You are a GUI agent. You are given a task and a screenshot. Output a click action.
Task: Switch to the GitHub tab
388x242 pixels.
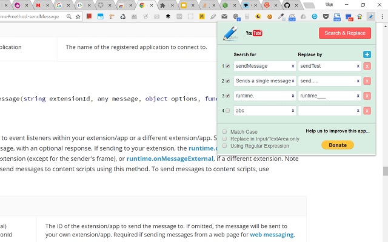point(287,5)
